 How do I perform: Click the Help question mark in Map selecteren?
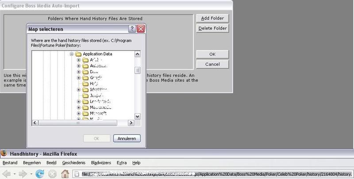tap(132, 29)
